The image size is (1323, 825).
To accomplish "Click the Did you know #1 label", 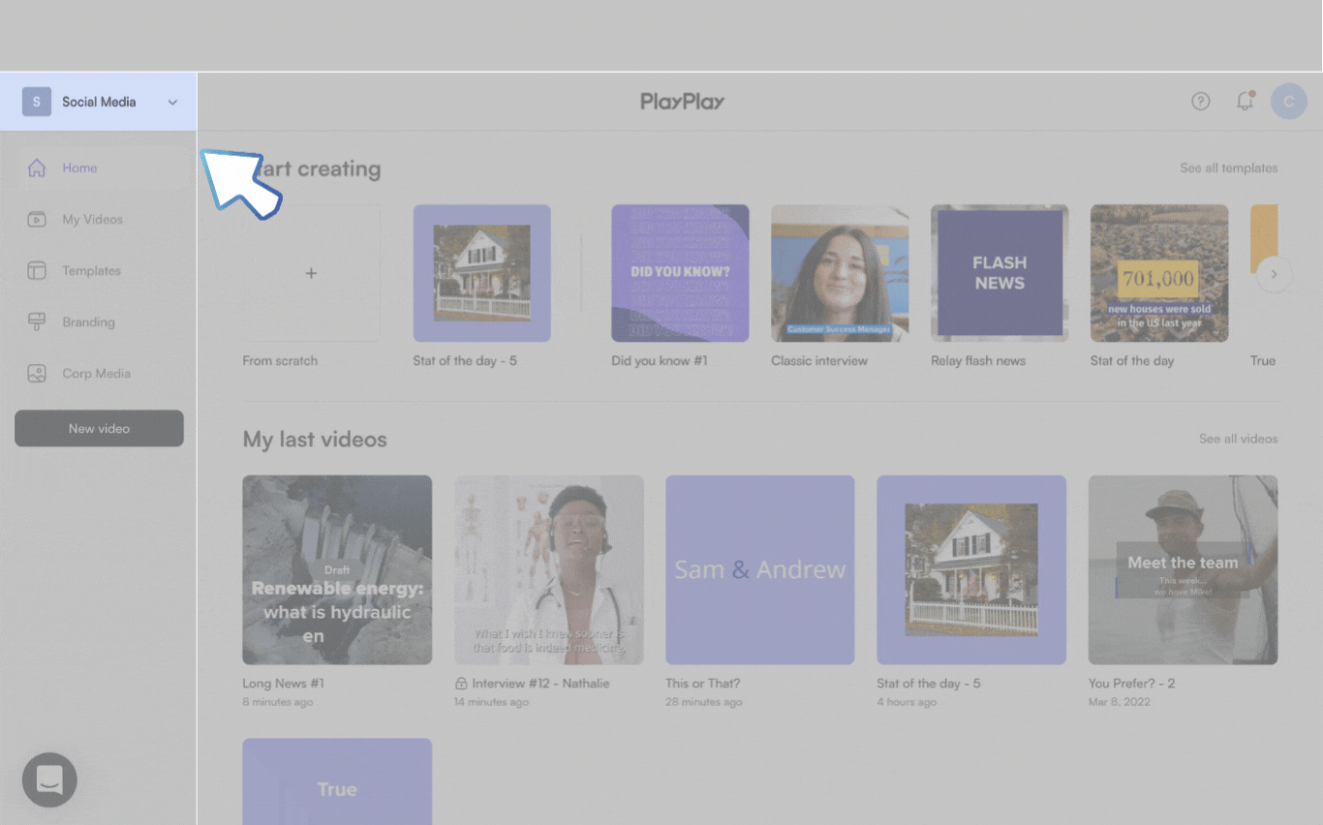I will tap(660, 360).
